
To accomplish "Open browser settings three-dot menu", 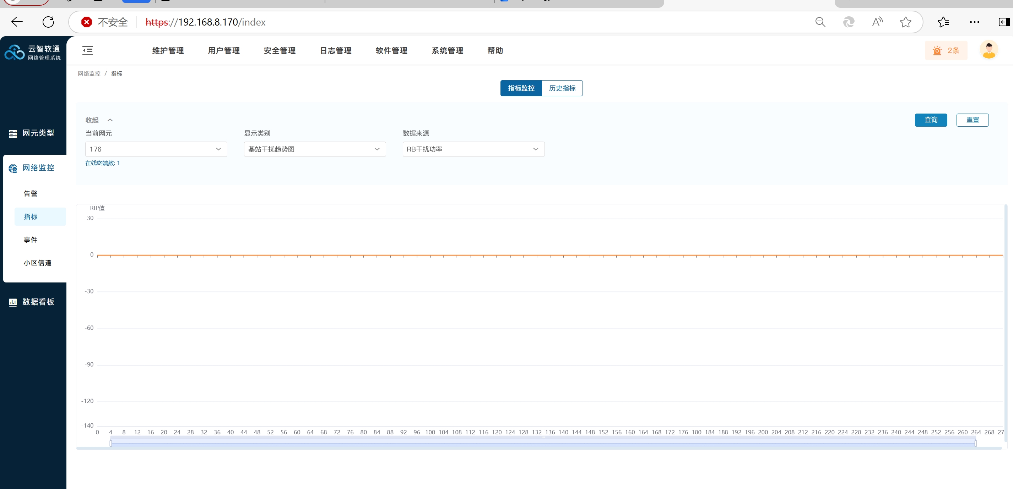I will tap(975, 22).
